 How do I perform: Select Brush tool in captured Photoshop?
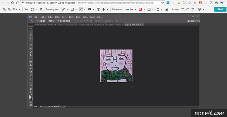pyautogui.click(x=31, y=52)
